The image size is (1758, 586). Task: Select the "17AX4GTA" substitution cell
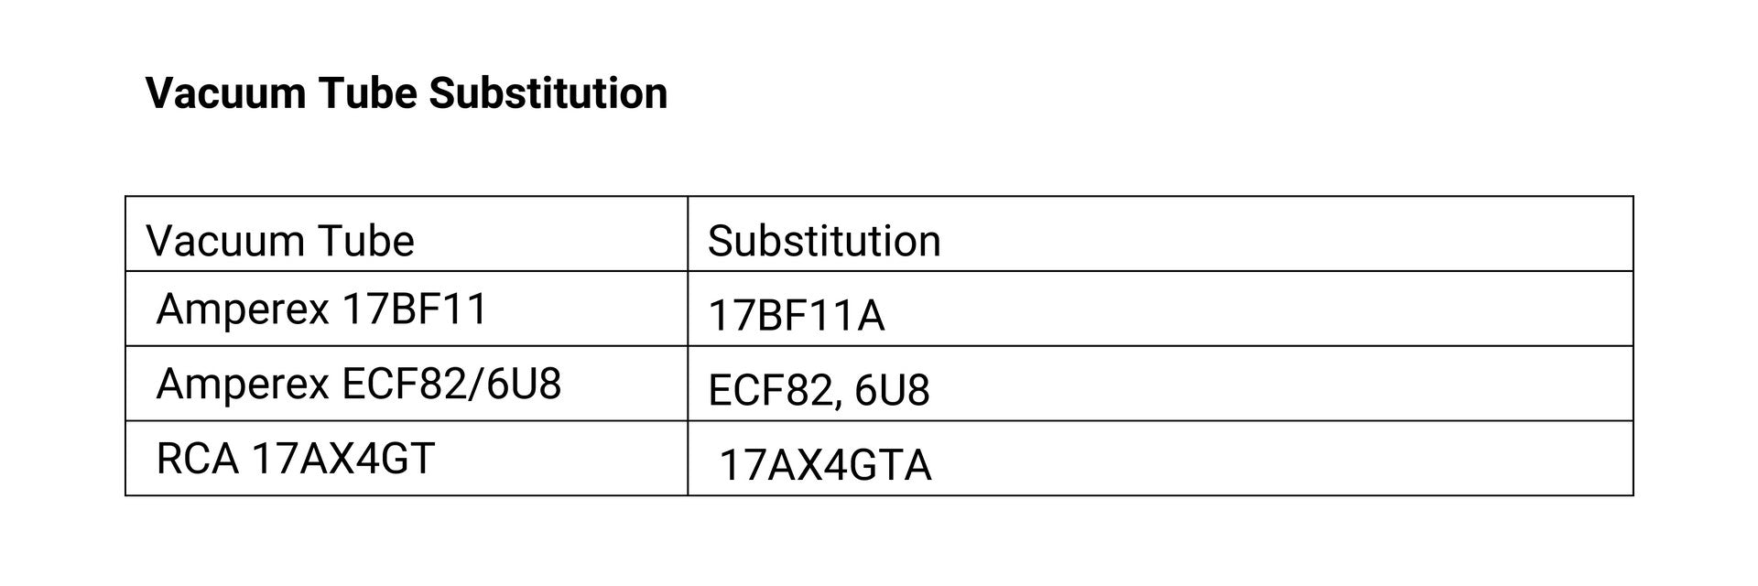click(x=825, y=465)
